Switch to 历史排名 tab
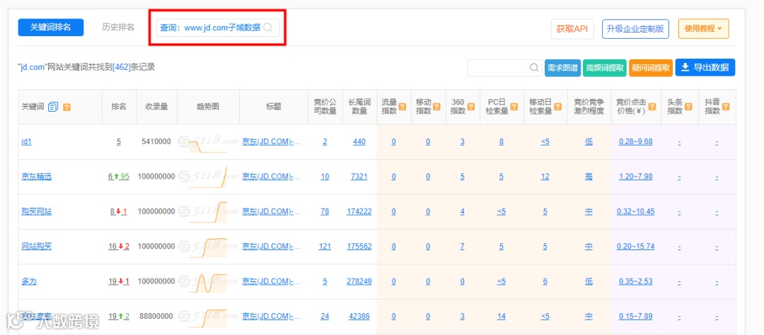 pyautogui.click(x=118, y=28)
